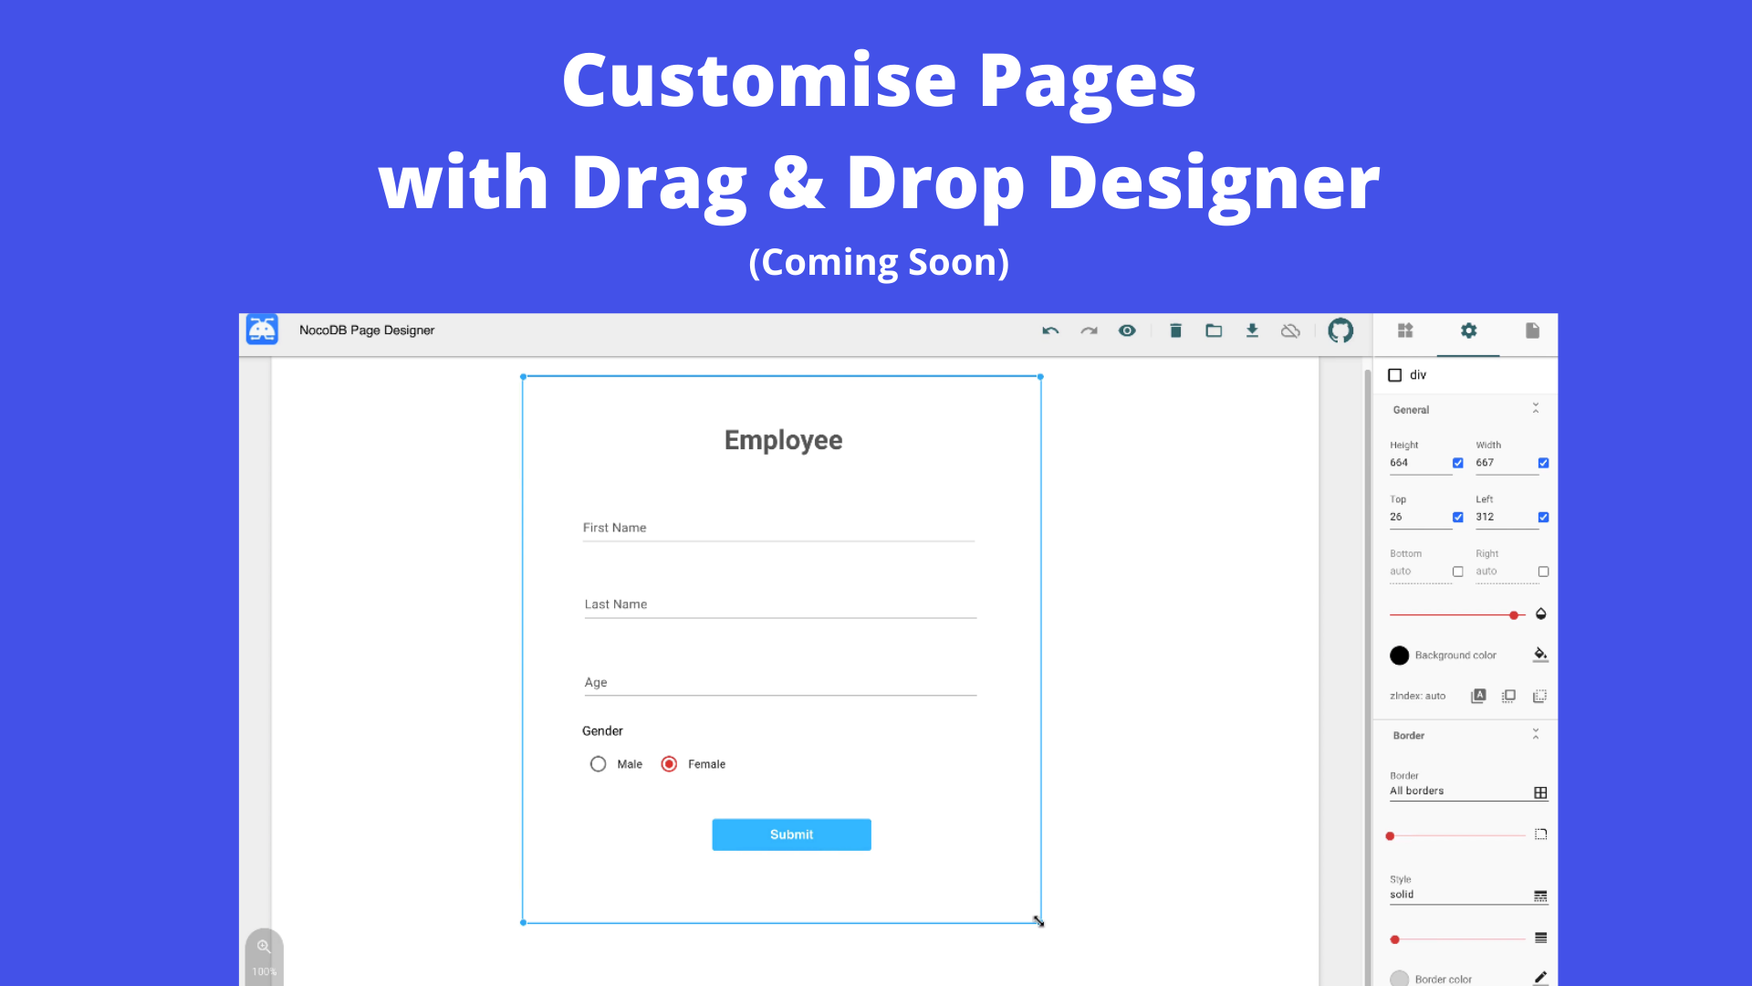The height and width of the screenshot is (986, 1752).
Task: Toggle preview with the eye icon
Action: 1127,330
